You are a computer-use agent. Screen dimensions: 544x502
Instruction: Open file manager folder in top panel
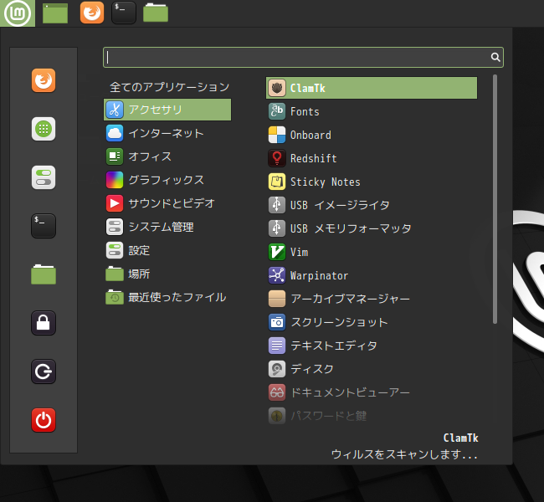[156, 13]
